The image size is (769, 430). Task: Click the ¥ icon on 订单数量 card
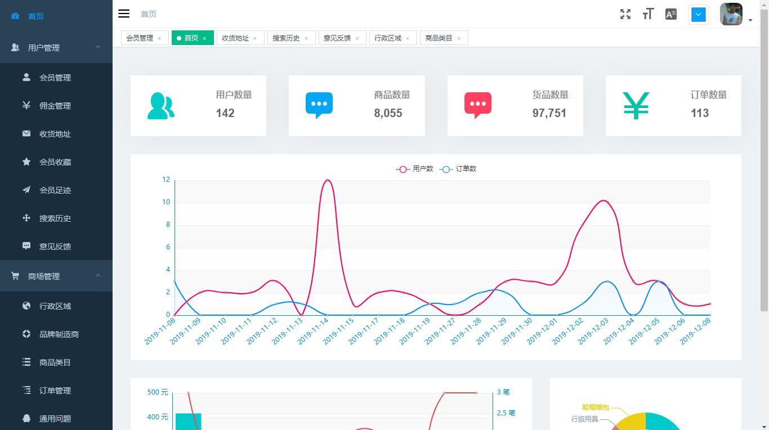coord(636,105)
